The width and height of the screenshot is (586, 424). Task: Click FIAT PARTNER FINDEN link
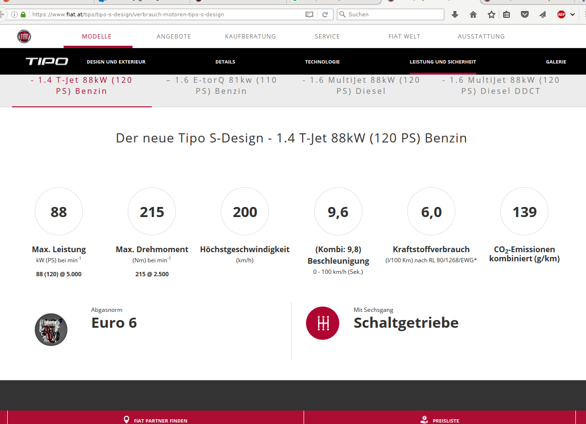pos(155,420)
